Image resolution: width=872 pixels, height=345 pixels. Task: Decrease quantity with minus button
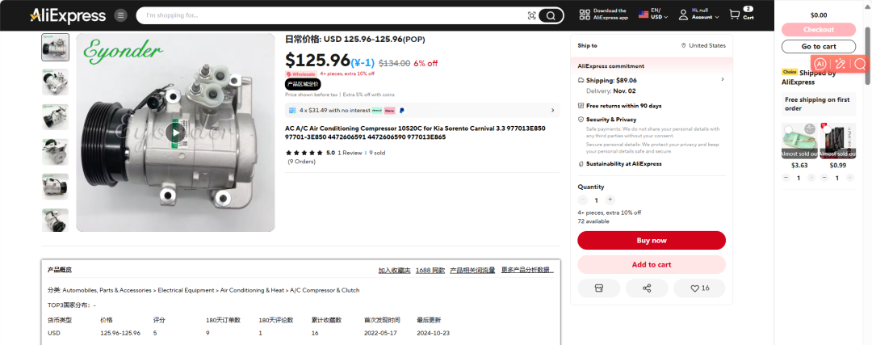coord(583,200)
